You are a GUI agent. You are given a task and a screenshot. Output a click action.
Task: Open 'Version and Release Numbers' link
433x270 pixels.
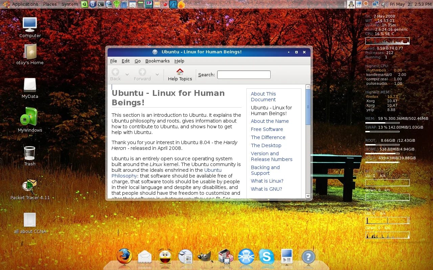click(x=272, y=156)
